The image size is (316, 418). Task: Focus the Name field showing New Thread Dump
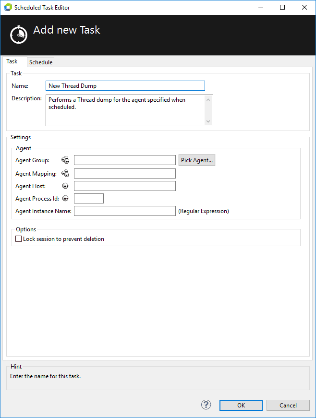point(125,86)
